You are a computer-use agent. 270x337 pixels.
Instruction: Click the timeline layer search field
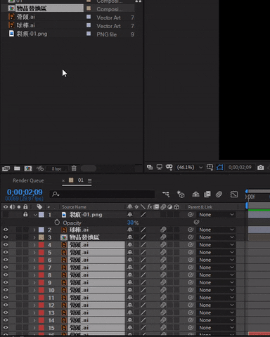pos(102,194)
